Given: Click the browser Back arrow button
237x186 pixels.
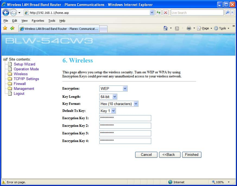Looking at the screenshot, I should coord(6,13).
